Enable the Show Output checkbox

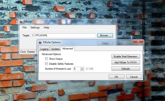coord(46,59)
